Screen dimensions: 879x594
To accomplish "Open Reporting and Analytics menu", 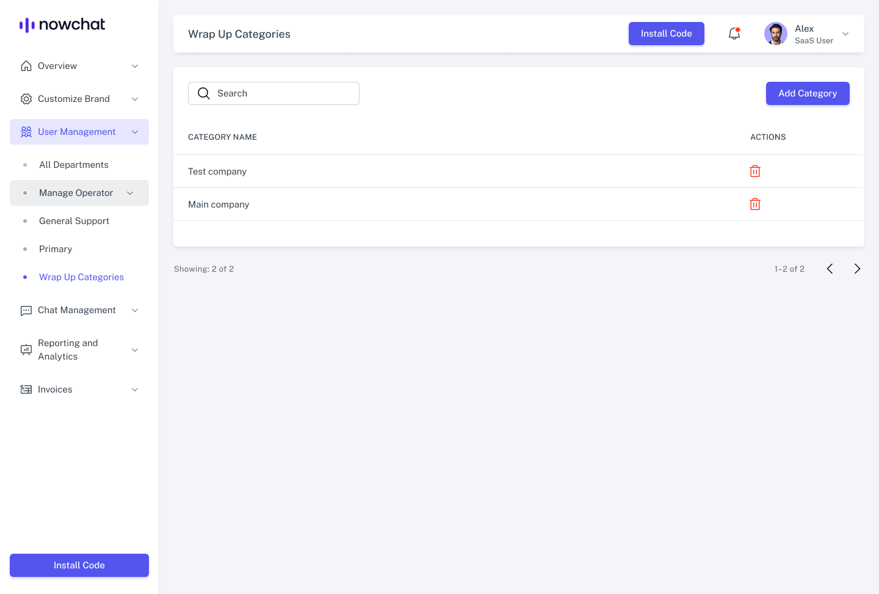I will tap(79, 350).
